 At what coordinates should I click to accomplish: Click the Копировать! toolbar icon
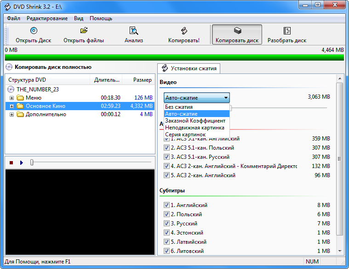point(184,31)
